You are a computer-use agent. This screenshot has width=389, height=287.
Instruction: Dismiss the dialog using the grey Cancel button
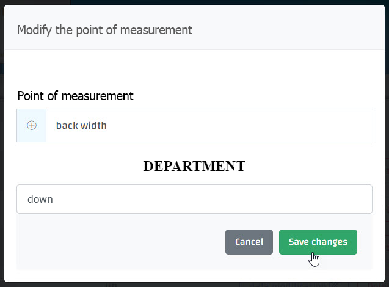click(x=249, y=242)
